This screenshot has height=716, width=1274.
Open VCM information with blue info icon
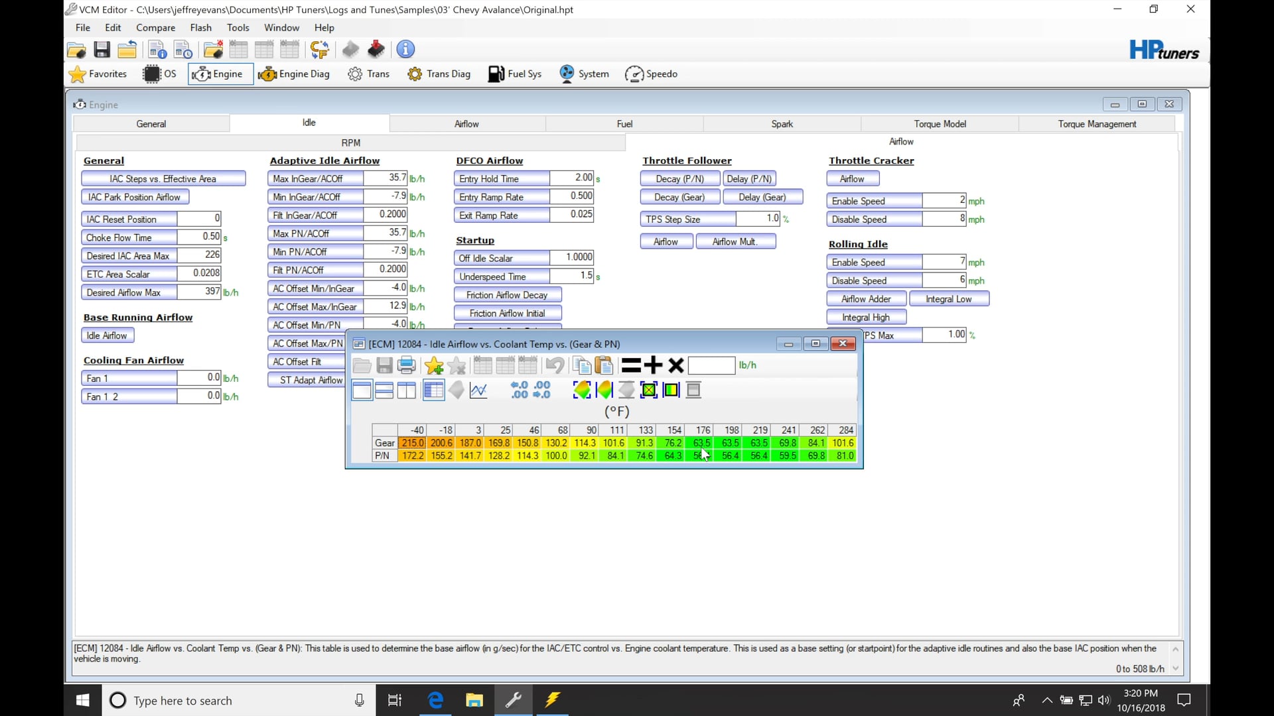pyautogui.click(x=405, y=49)
